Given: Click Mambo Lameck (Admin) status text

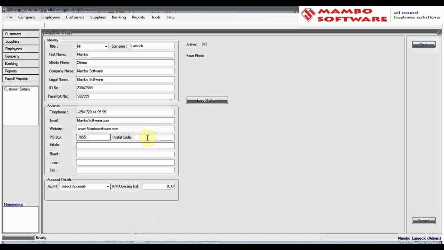Looking at the screenshot, I should coord(419,238).
